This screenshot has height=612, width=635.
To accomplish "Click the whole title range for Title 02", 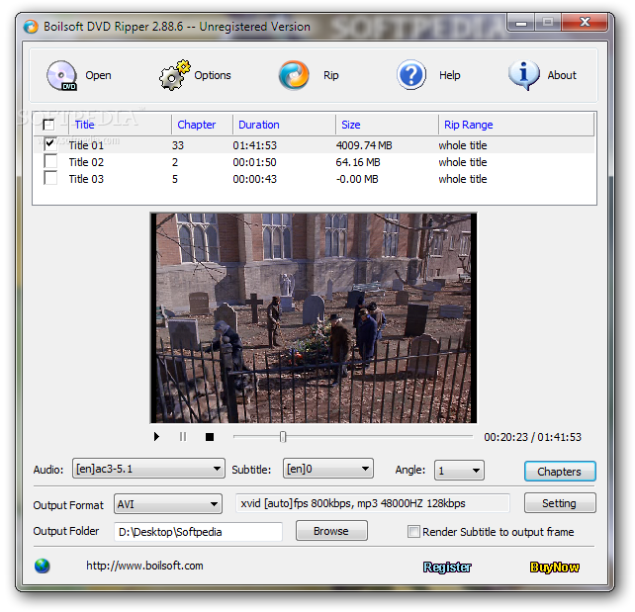I will 463,162.
